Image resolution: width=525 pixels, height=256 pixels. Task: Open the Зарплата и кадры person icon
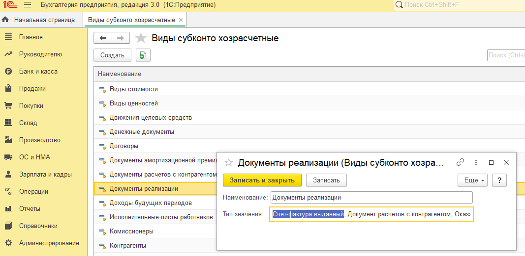click(x=8, y=174)
